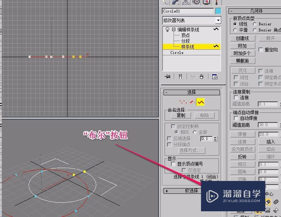Click the 选择方式... button

(192, 150)
